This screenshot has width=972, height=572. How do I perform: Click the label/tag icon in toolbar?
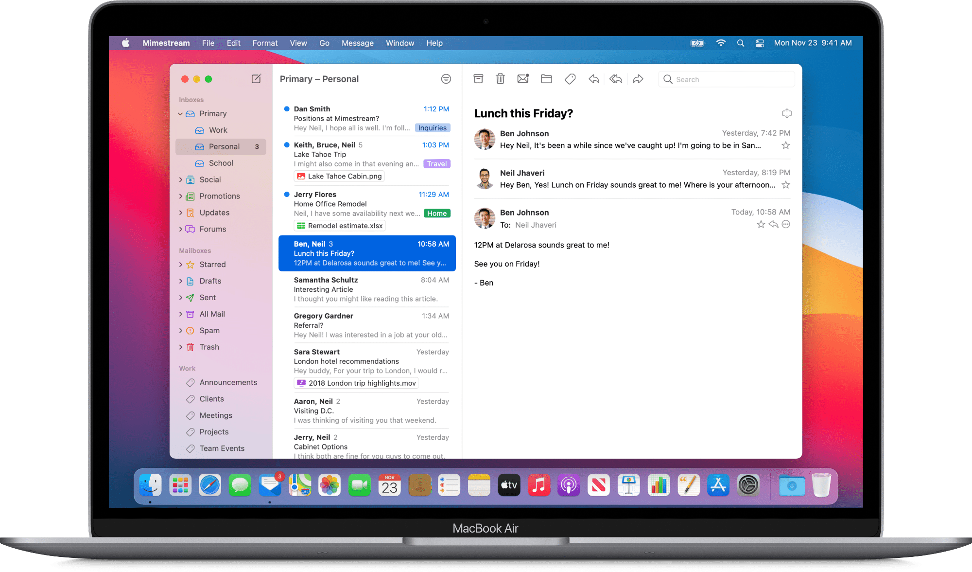pyautogui.click(x=570, y=79)
